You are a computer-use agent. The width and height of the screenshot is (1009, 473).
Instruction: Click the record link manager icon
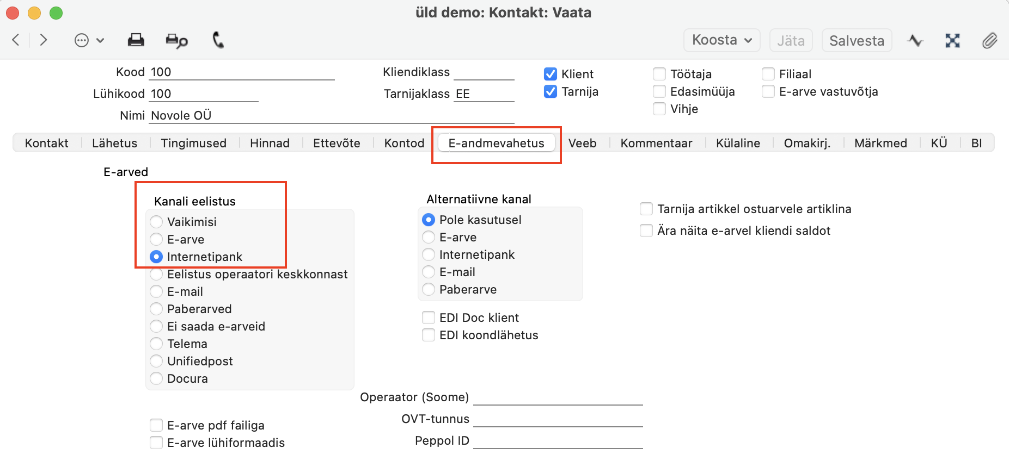(952, 40)
